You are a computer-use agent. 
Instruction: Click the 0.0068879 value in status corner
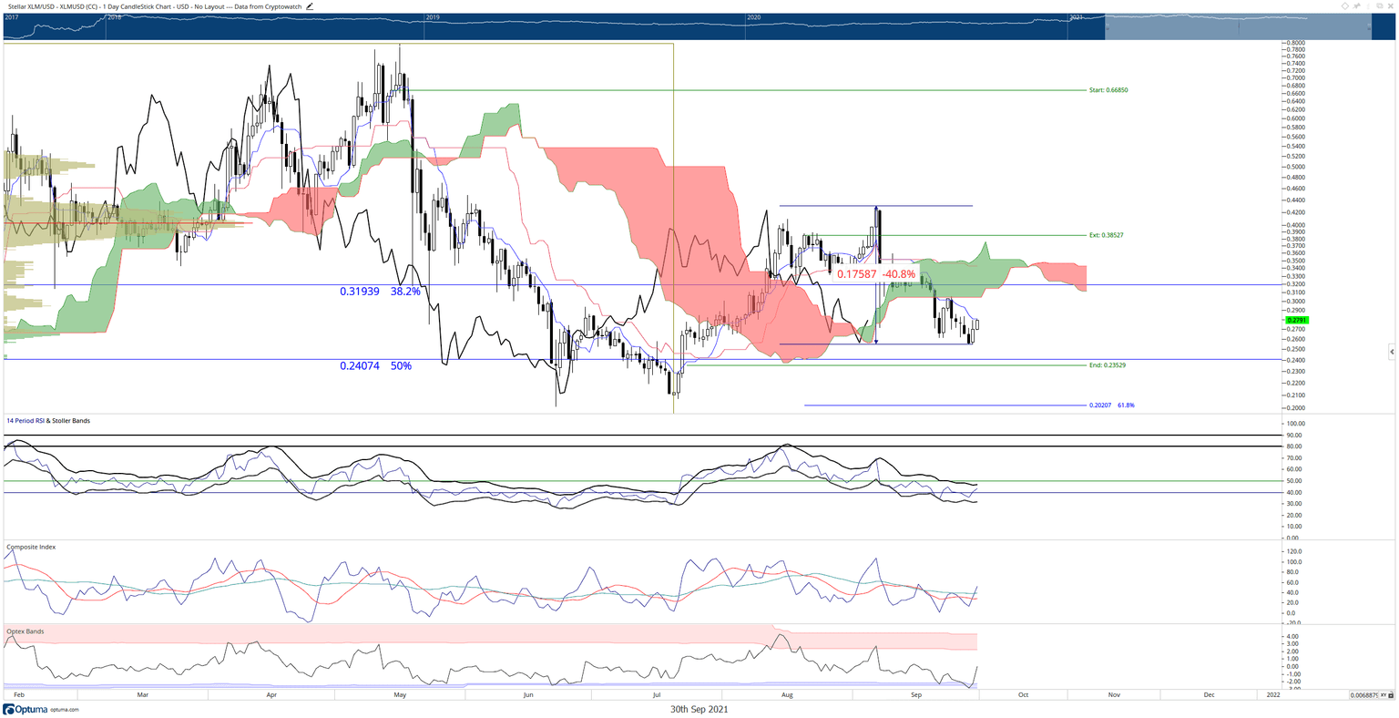coord(1363,695)
